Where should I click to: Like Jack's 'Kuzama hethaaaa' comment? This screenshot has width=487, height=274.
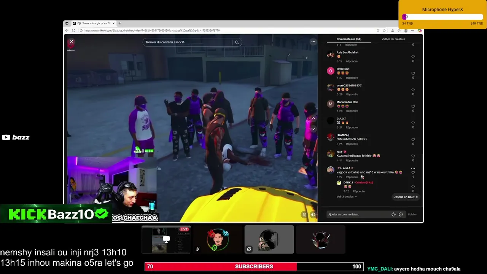(413, 156)
